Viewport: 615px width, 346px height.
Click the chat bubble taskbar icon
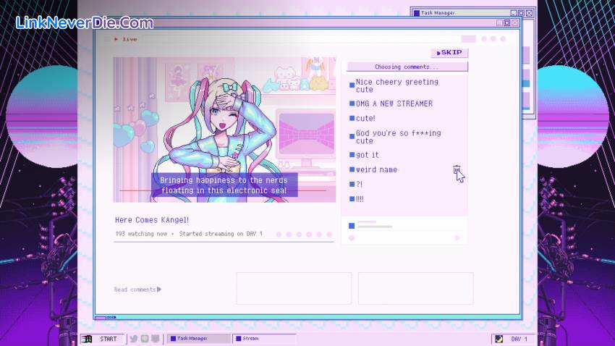[156, 338]
